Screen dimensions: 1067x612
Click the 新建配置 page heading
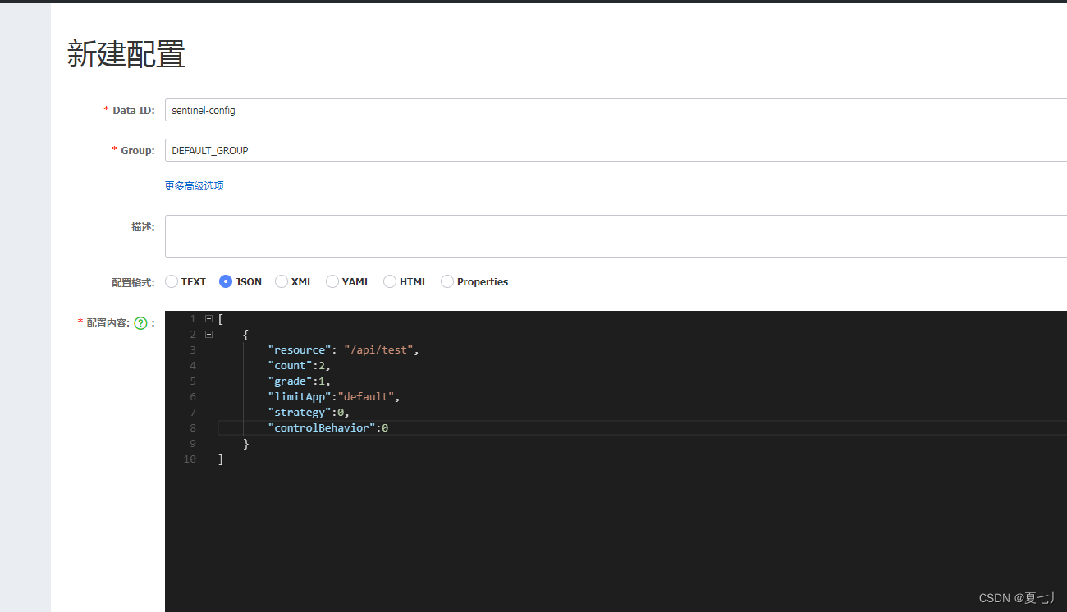pyautogui.click(x=126, y=55)
